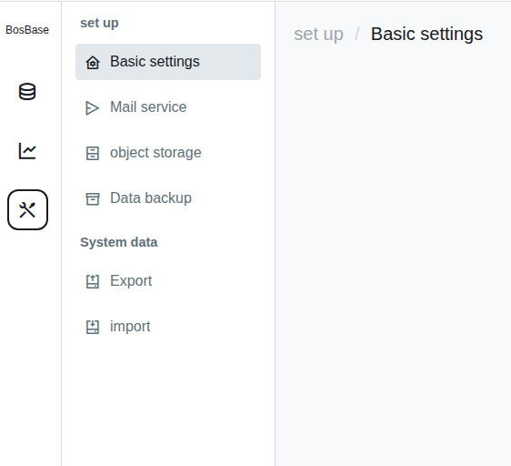Select the Basic settings menu item
Viewport: 511px width, 466px height.
168,62
